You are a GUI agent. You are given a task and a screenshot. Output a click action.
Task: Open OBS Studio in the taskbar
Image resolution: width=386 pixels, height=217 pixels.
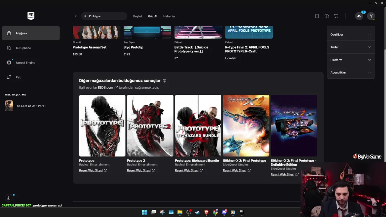(x=189, y=212)
